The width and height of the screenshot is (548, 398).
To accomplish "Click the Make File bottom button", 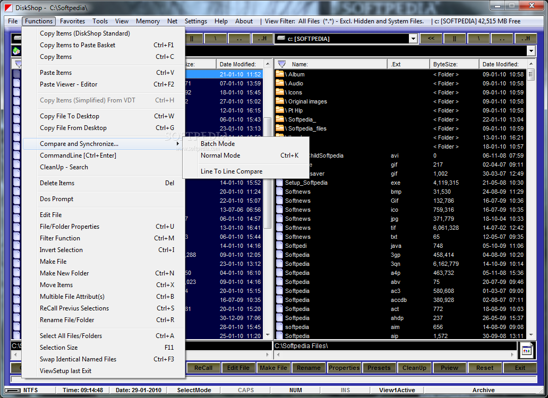I will point(273,368).
